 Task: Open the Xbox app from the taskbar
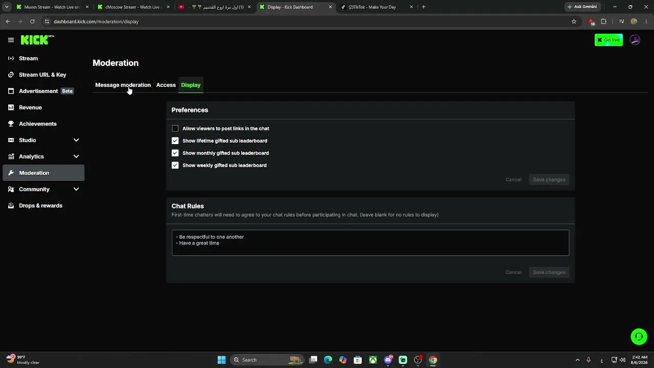373,360
